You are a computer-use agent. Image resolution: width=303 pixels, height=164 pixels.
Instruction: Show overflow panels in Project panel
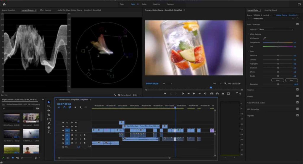pos(43,100)
